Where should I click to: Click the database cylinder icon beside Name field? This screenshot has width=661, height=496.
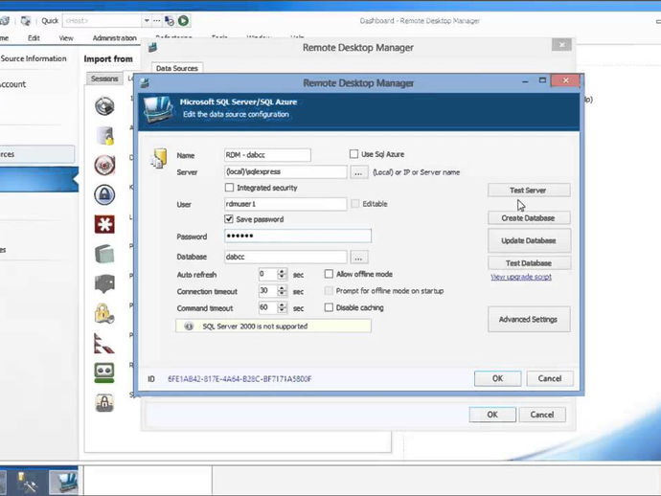[x=159, y=159]
